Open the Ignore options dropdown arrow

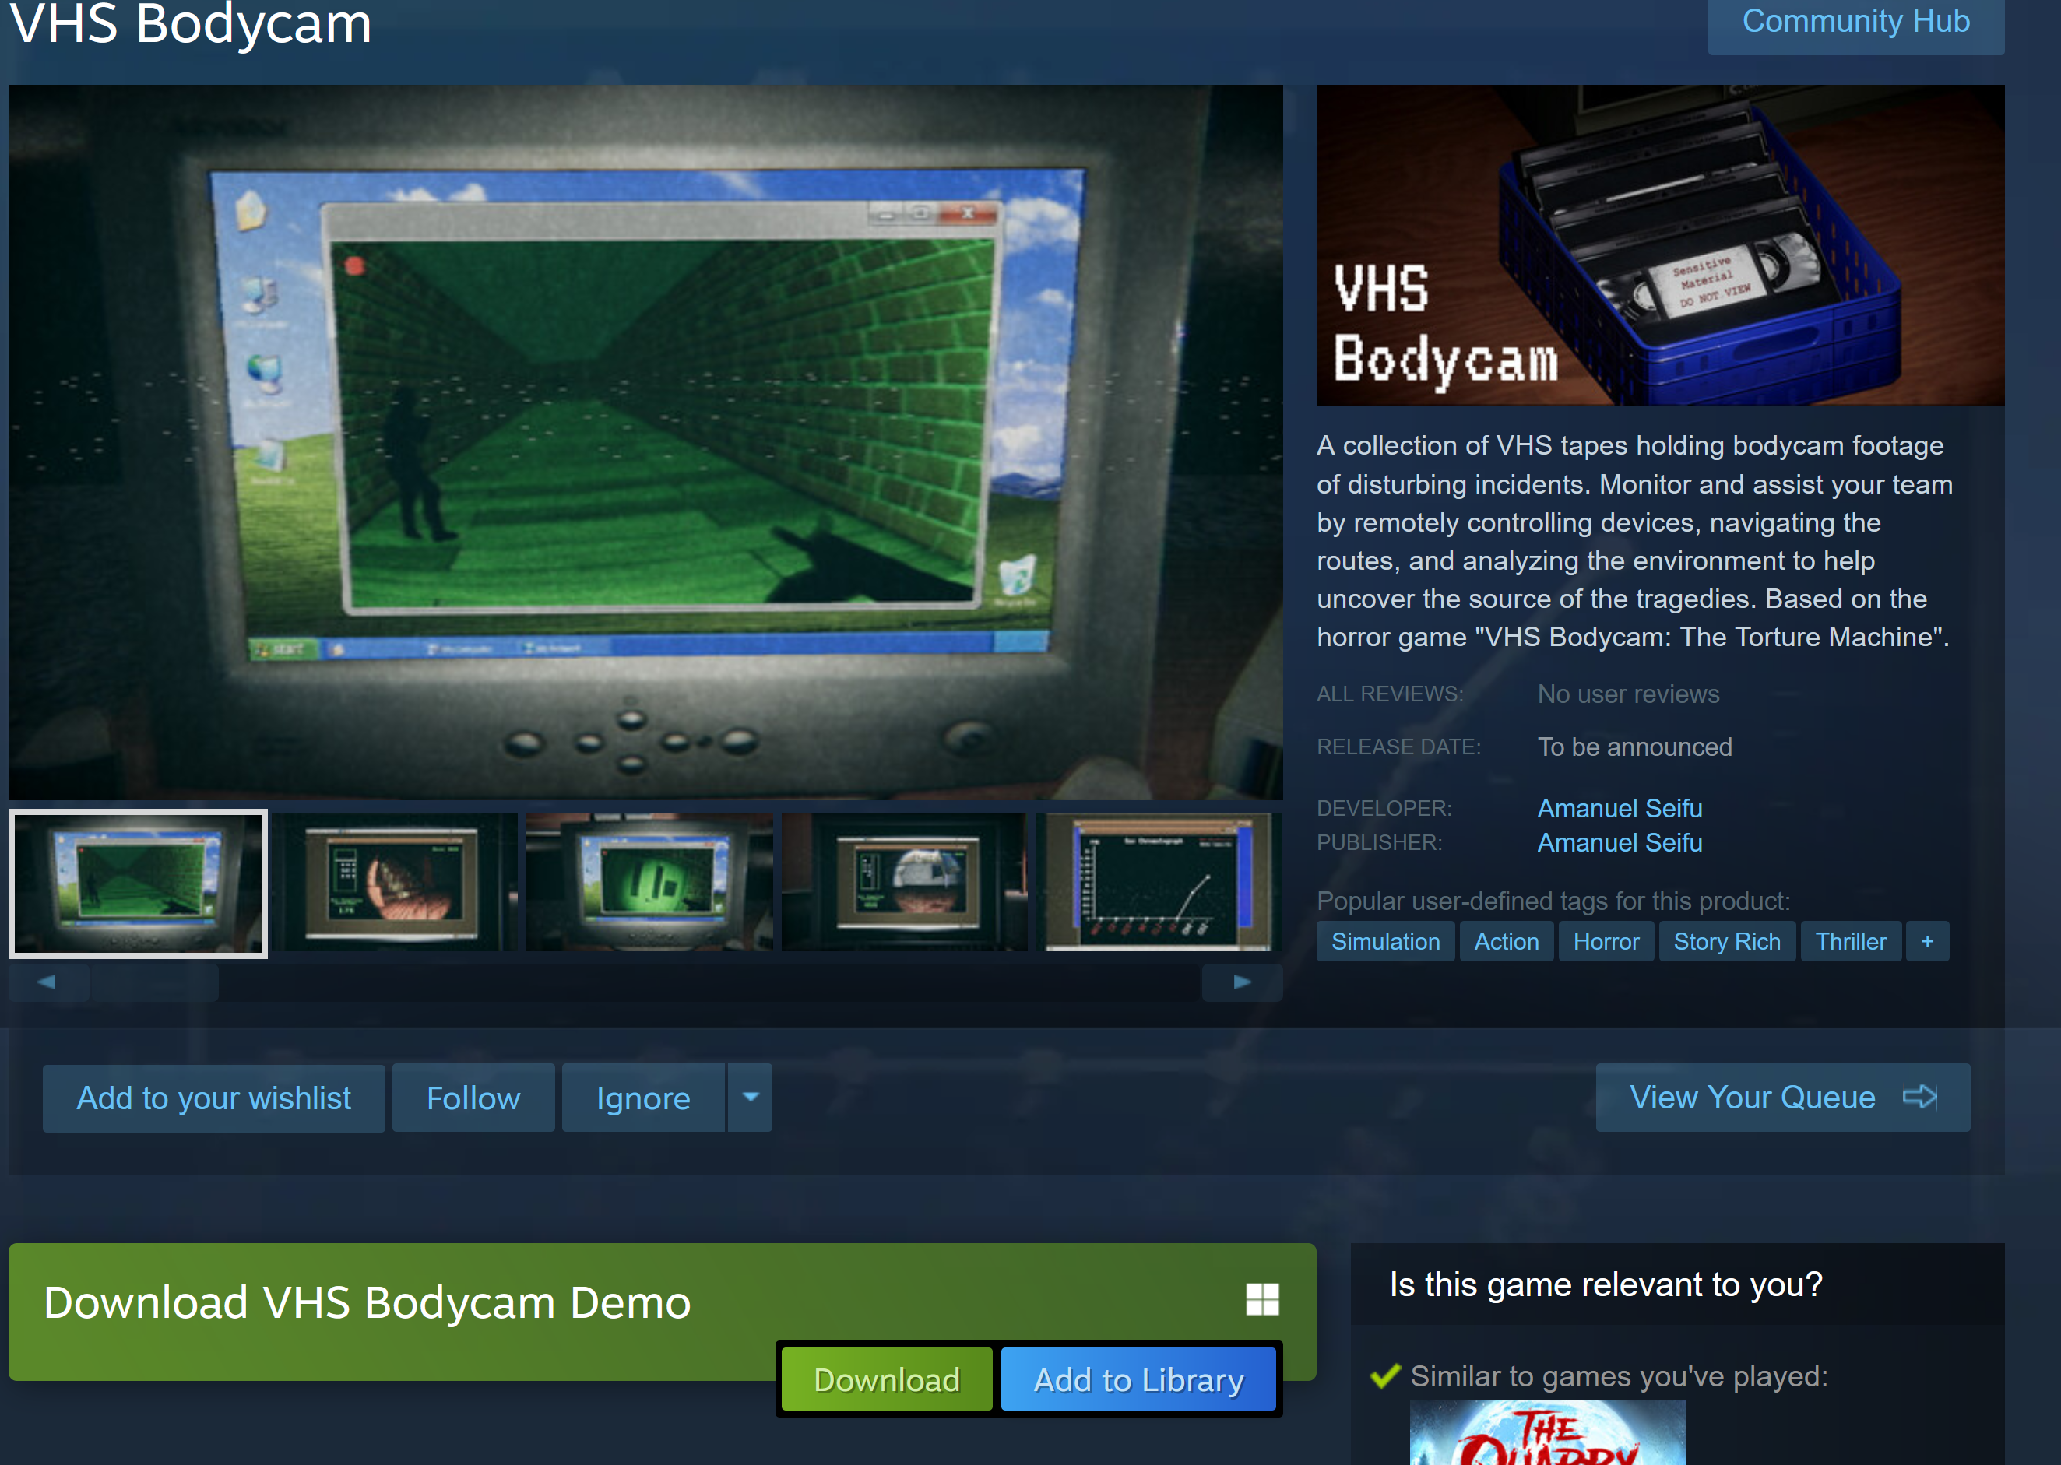(750, 1098)
